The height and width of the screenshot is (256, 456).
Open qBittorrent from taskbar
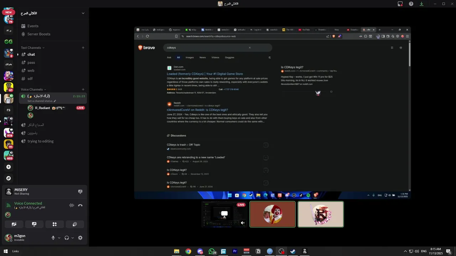tap(270, 251)
